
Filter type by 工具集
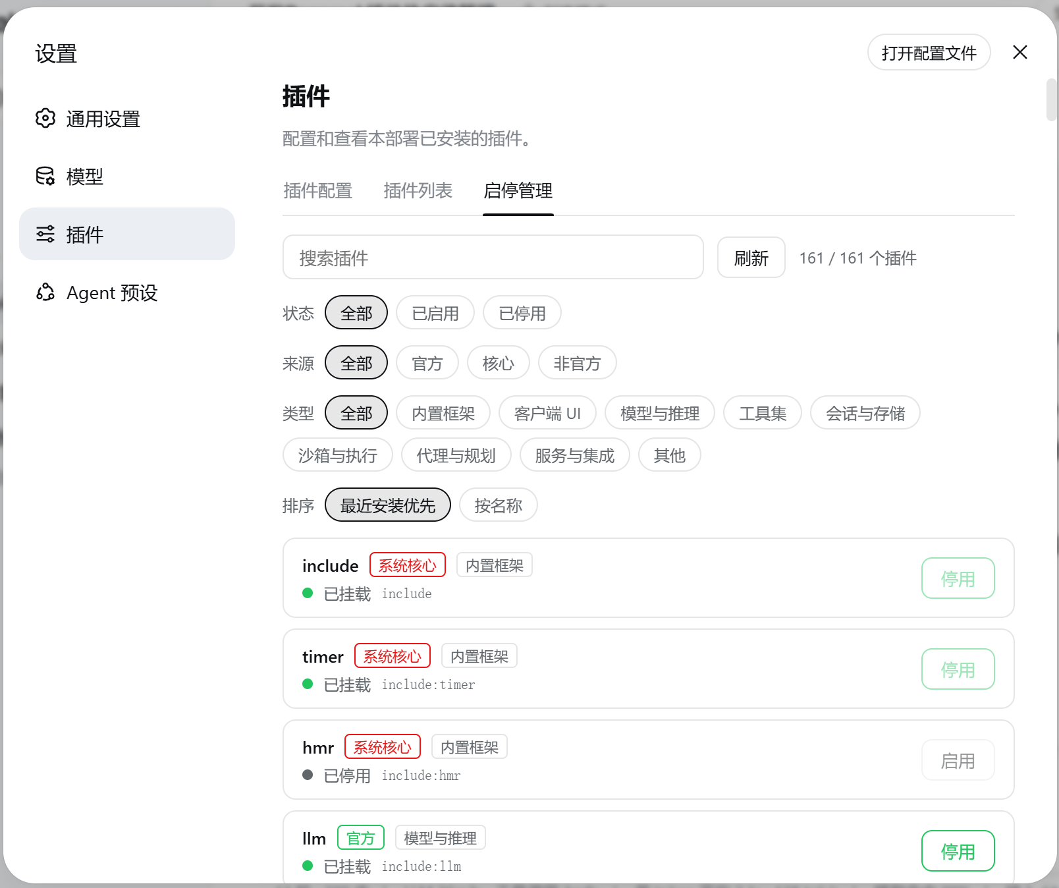click(x=763, y=413)
